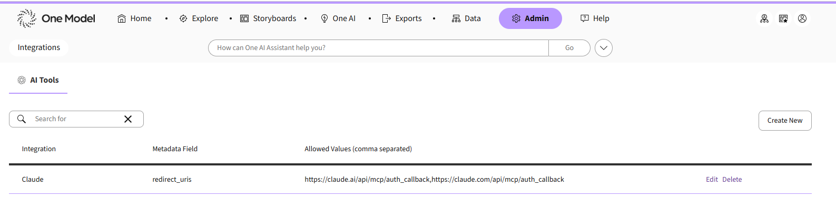The height and width of the screenshot is (216, 836).
Task: Open the Storyboards menu item
Action: [268, 18]
